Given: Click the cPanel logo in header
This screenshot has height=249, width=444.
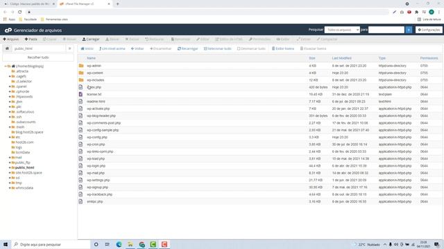Looking at the screenshot, I should click(8, 30).
